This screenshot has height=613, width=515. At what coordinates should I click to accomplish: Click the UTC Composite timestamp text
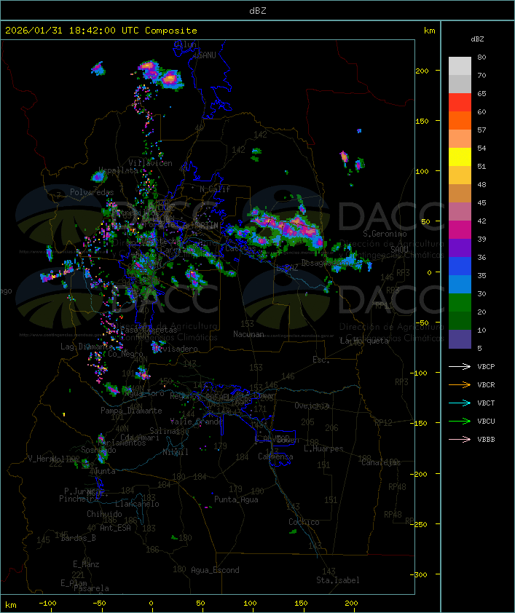pos(101,31)
